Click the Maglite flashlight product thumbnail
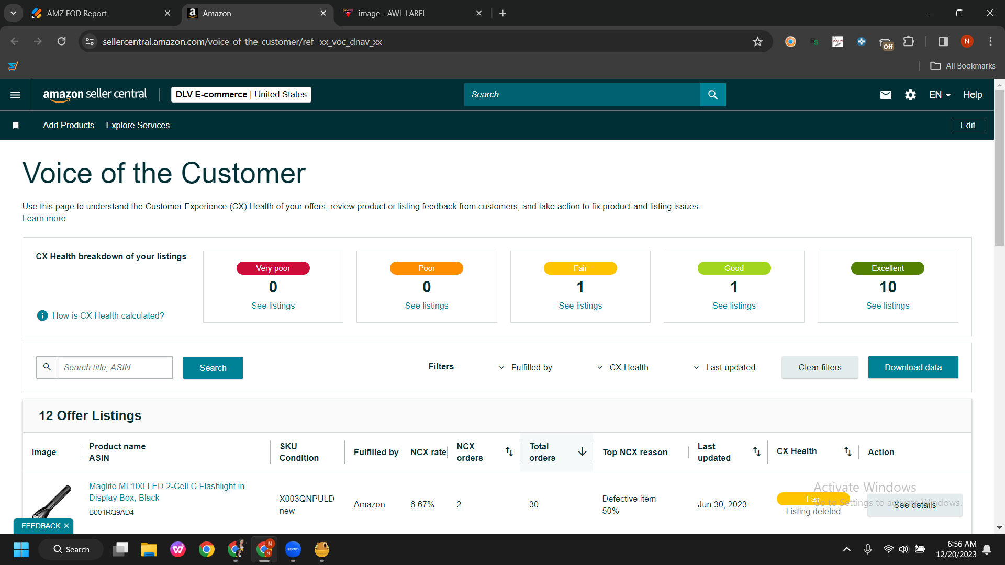 (51, 502)
